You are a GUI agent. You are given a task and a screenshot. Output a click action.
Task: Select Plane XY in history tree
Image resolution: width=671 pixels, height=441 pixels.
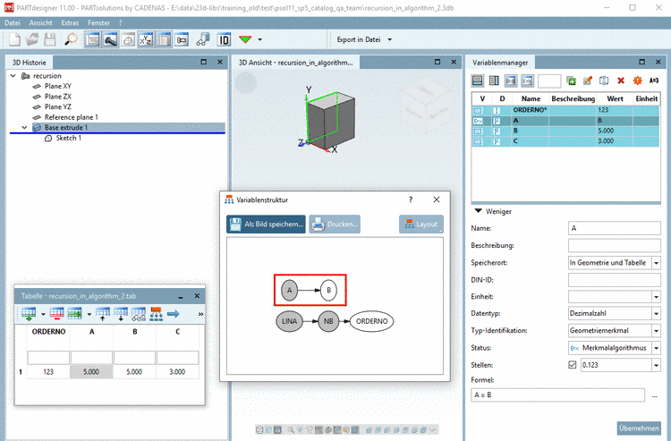point(58,86)
